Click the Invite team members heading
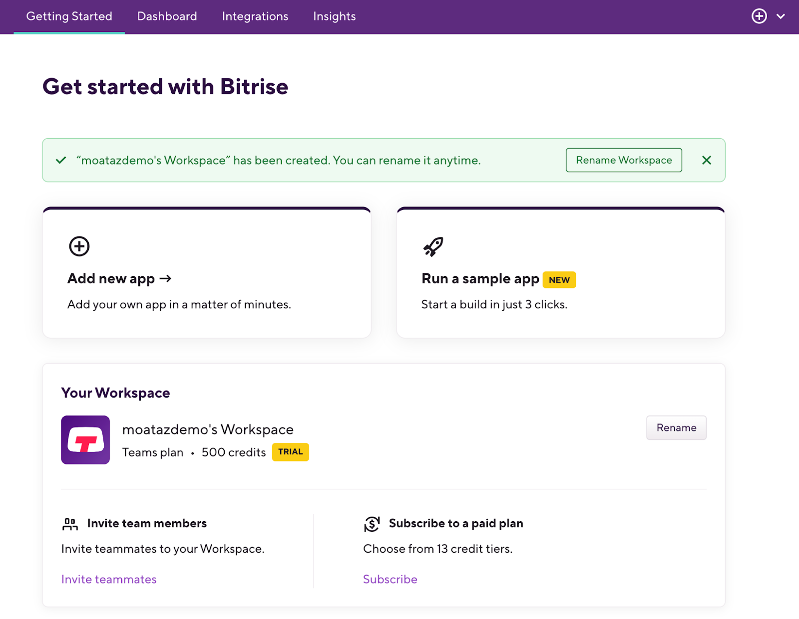This screenshot has height=619, width=799. tap(147, 523)
